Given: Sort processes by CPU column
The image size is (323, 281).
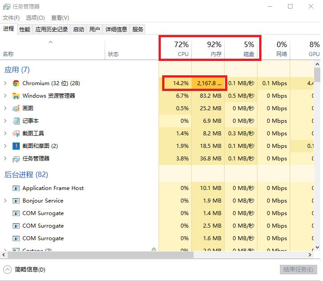Looking at the screenshot, I should pos(175,49).
